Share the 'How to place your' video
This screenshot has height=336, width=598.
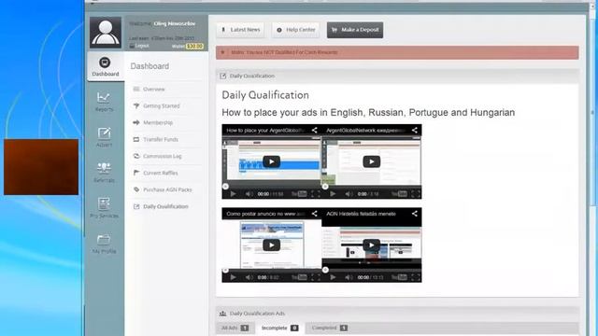[x=314, y=131]
